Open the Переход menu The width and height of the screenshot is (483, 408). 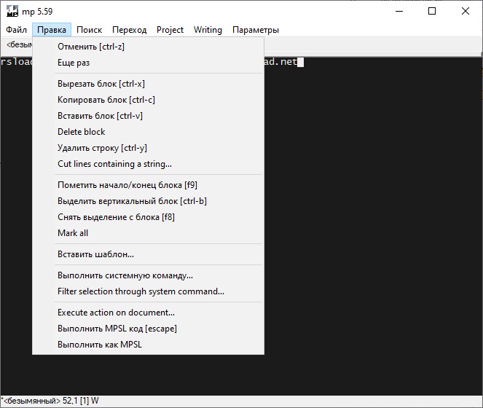pos(130,30)
